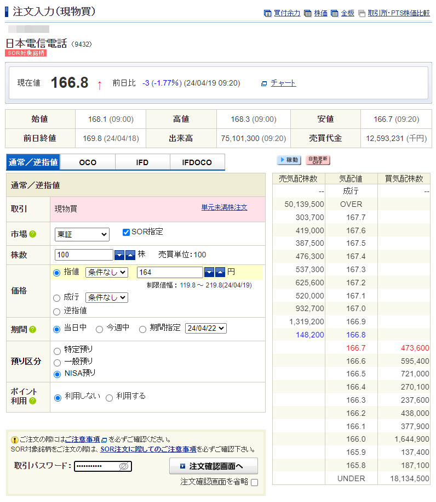The image size is (436, 502).
Task: Uncheck the SOR指定 checkbox
Action: 127,232
